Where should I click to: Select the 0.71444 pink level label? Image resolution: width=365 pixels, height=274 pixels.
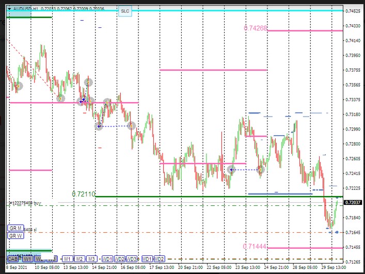pyautogui.click(x=256, y=247)
